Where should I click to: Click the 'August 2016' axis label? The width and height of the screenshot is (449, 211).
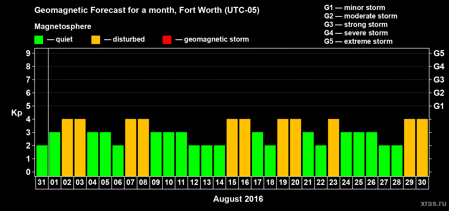238,199
